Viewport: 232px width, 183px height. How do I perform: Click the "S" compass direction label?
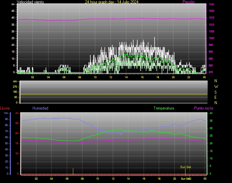pos(215,92)
